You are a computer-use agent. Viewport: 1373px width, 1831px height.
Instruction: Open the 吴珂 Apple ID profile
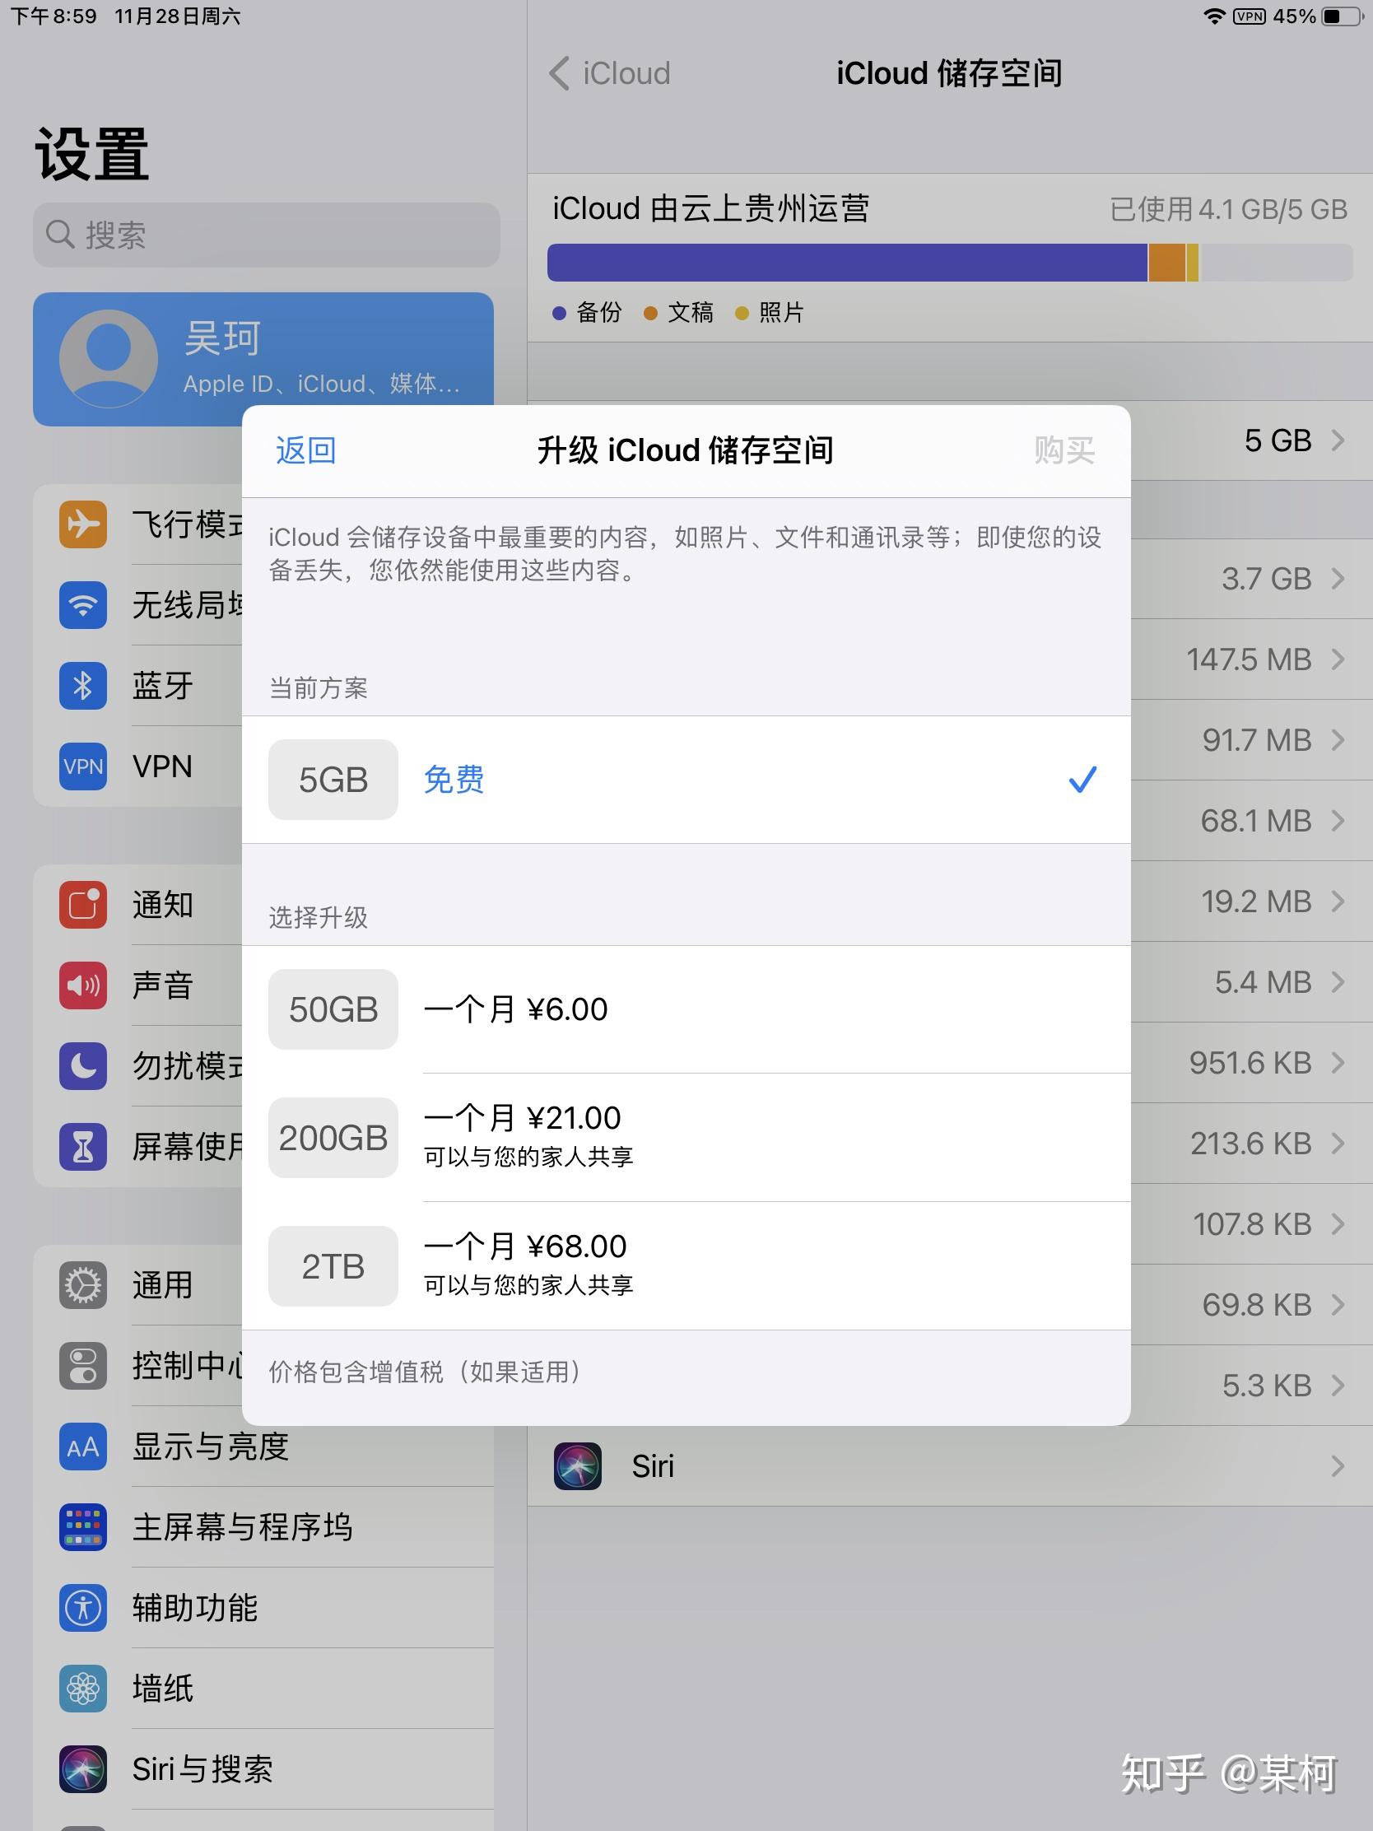[x=263, y=359]
